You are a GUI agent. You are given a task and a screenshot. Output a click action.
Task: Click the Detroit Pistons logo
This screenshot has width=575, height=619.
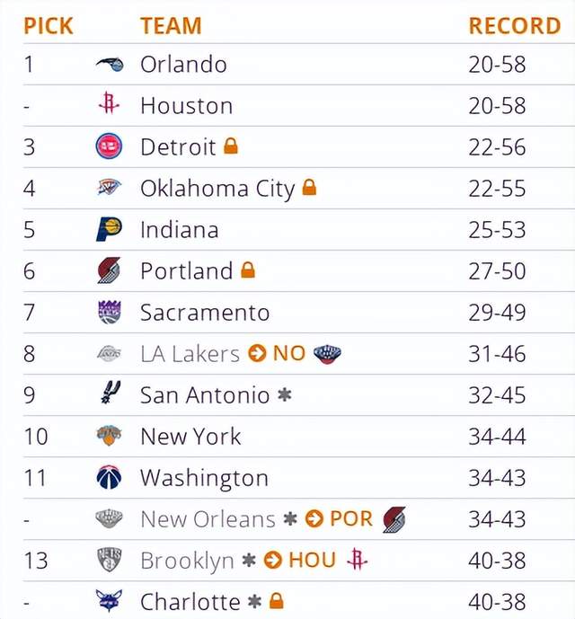coord(109,146)
